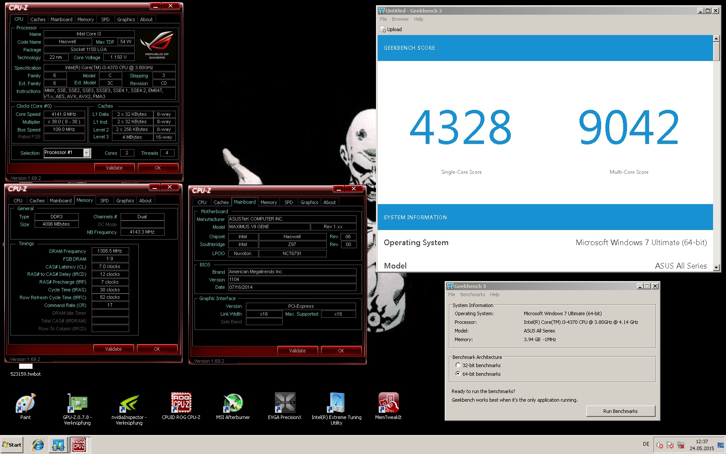
Task: Click the DE language indicator
Action: tap(646, 444)
